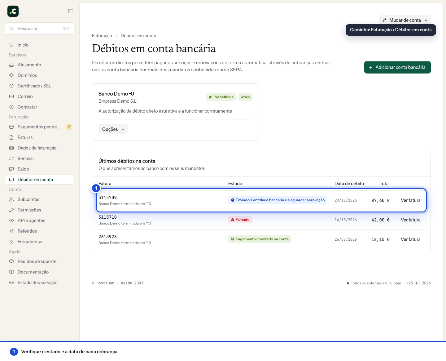Click the Pesquisar search field
This screenshot has height=361, width=446.
40,29
